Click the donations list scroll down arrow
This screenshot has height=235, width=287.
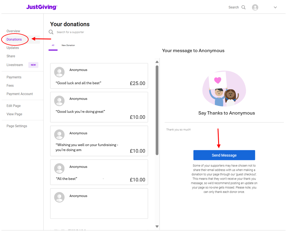(x=157, y=226)
